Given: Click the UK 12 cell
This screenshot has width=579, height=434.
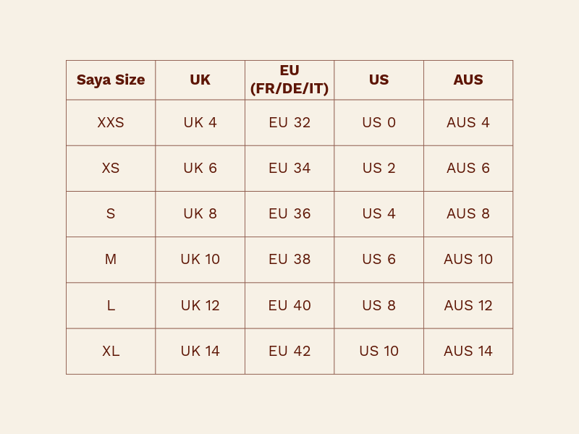Looking at the screenshot, I should (200, 305).
